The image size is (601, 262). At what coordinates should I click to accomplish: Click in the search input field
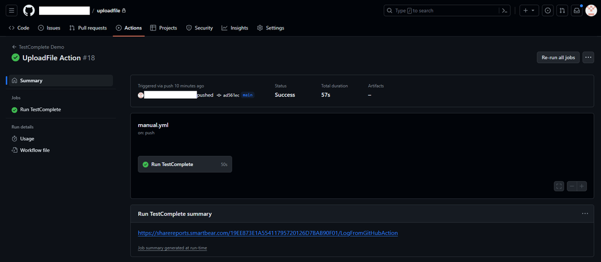point(445,11)
